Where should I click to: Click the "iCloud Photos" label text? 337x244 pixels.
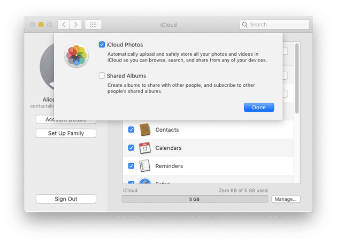[x=125, y=45]
